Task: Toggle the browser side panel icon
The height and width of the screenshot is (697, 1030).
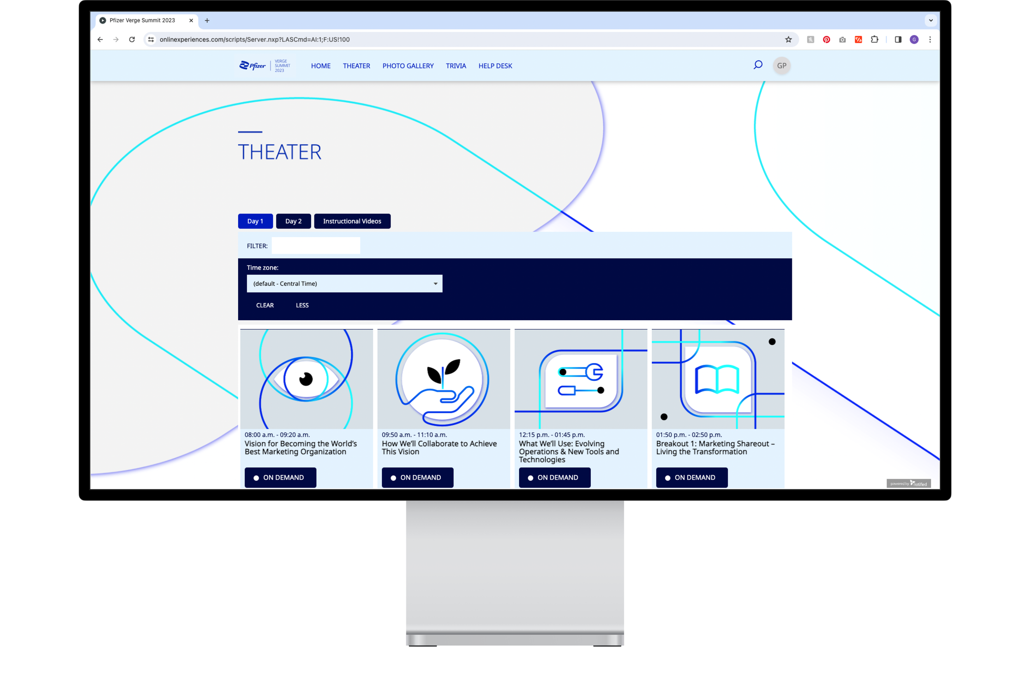Action: 898,40
